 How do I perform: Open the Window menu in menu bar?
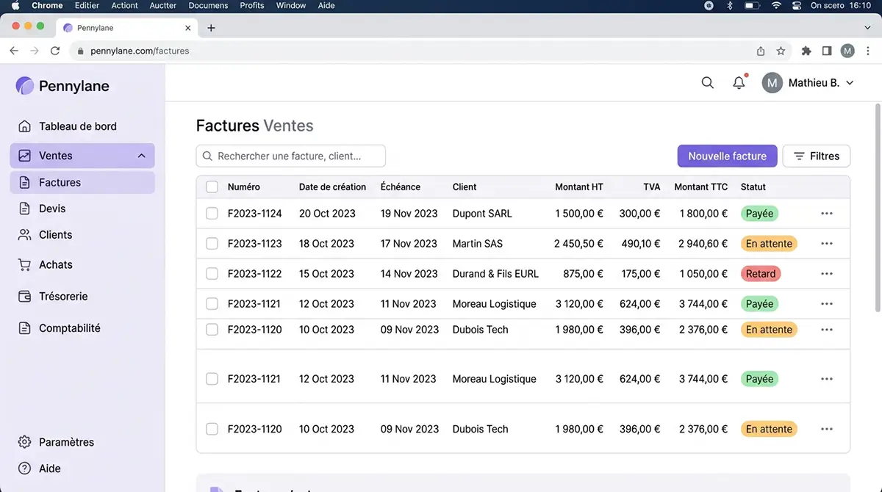tap(291, 5)
